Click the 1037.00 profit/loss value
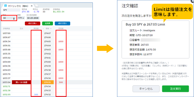194x97 pixels. point(6,33)
